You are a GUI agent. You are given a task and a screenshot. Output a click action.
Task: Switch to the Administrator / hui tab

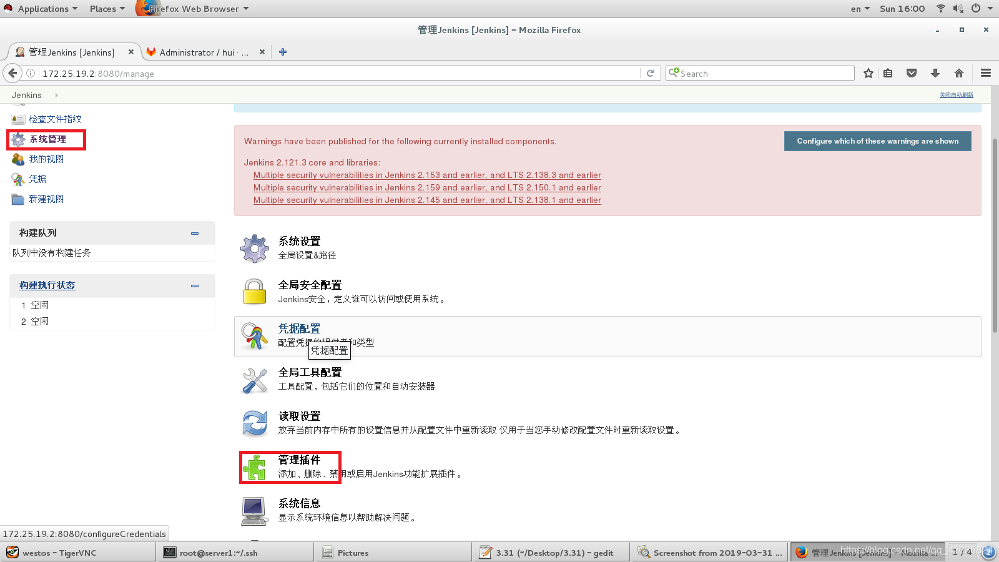tap(204, 52)
